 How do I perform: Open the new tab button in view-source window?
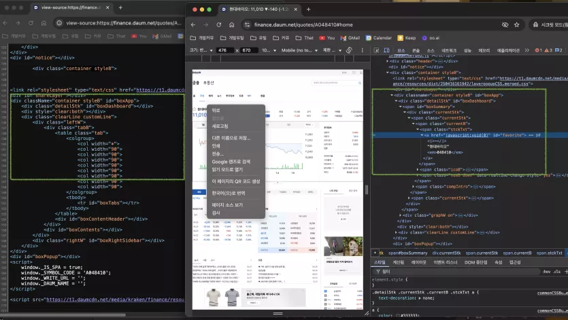pos(120,7)
